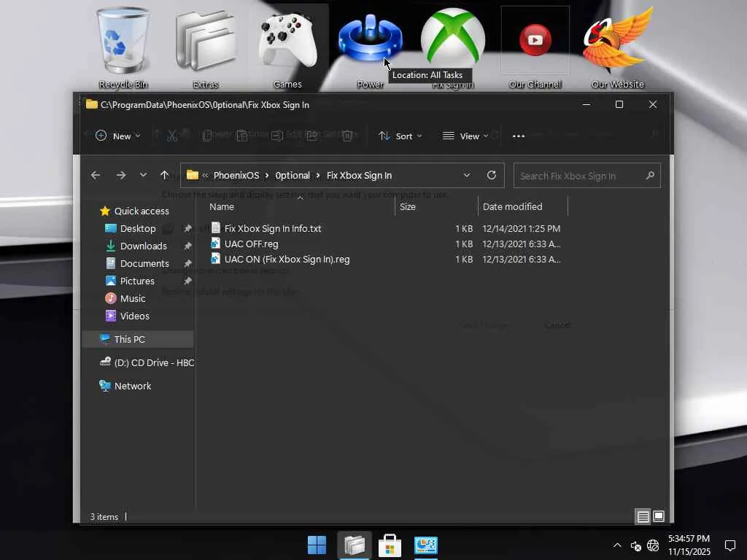747x560 pixels.
Task: Click the Cut scissors toolbar icon
Action: [172, 136]
